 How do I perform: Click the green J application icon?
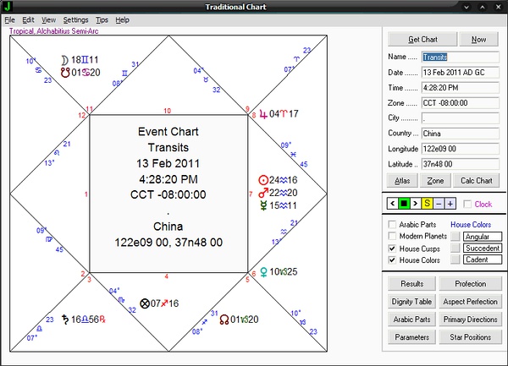coord(7,7)
